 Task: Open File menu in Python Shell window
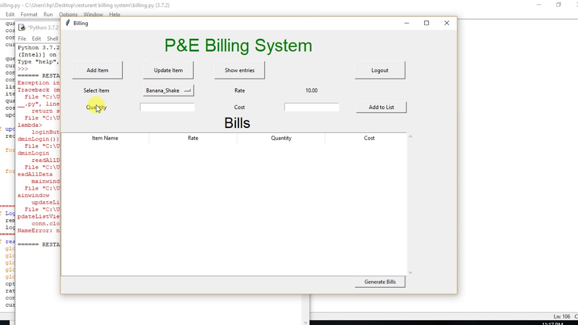click(x=22, y=39)
